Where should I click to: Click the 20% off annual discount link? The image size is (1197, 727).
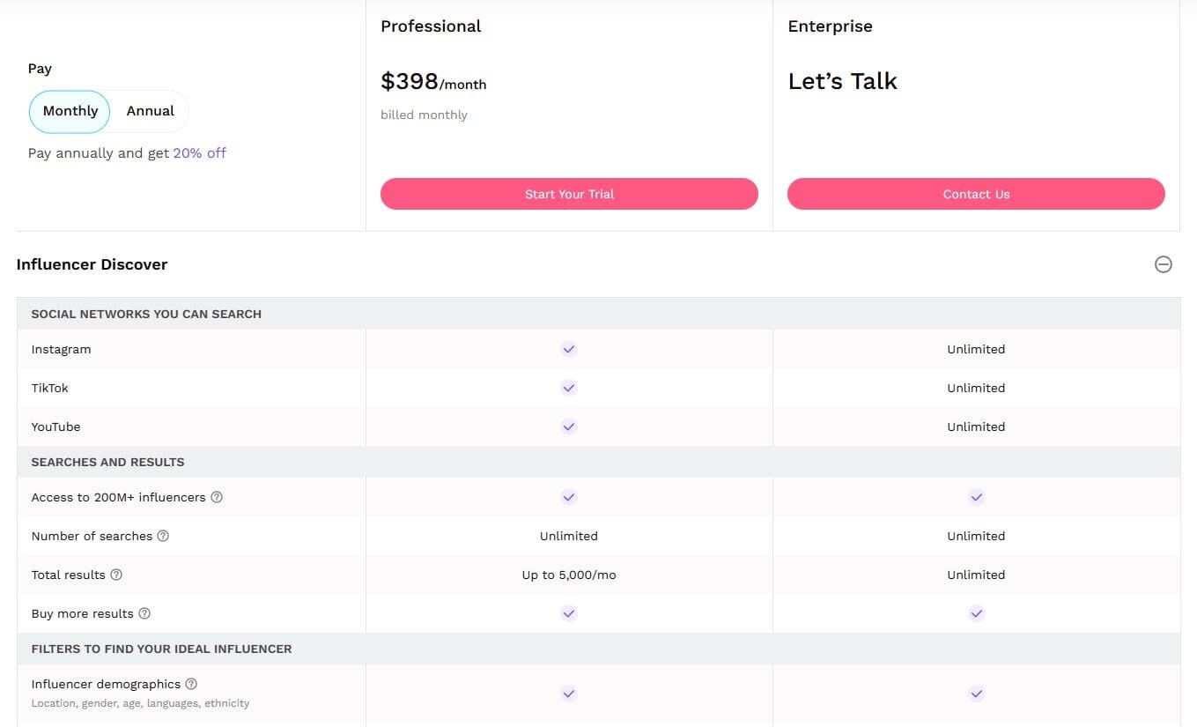200,152
